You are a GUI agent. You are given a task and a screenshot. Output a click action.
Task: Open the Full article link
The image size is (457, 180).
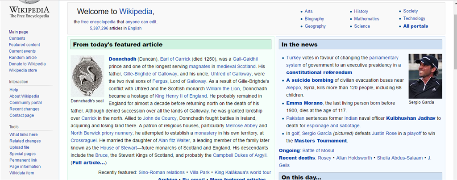click(89, 163)
